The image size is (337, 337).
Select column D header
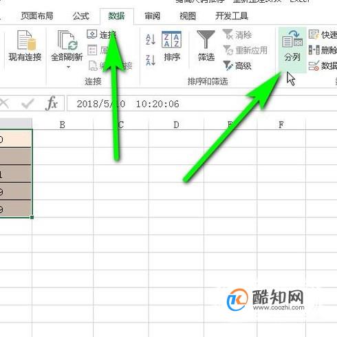coord(176,124)
